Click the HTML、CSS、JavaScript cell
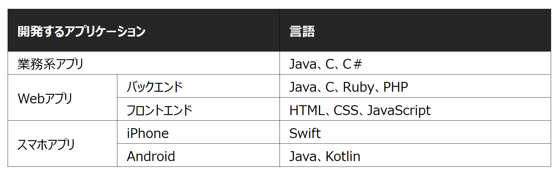 pos(415,109)
